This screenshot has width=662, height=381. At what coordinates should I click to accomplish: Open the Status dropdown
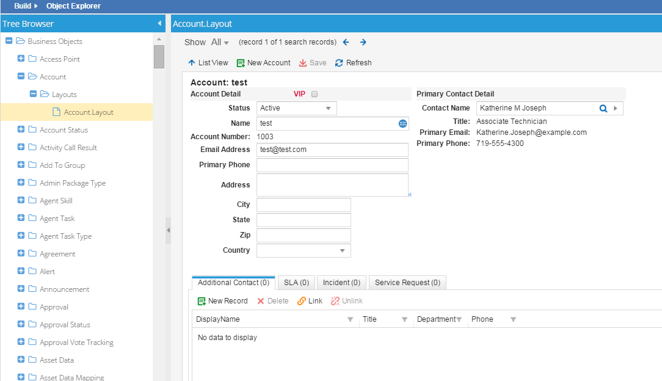click(328, 108)
